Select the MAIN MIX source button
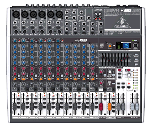The height and width of the screenshot is (127, 152). click(x=120, y=78)
